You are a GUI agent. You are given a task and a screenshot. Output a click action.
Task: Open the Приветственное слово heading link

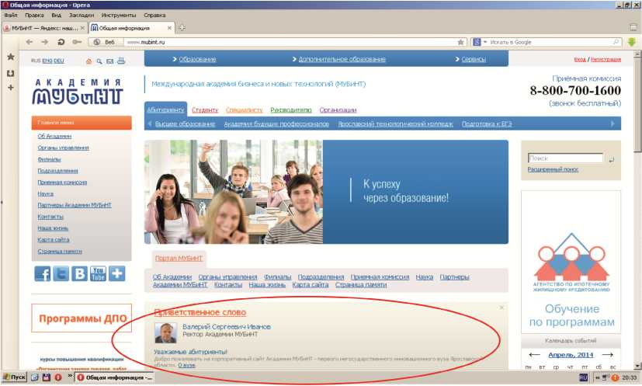click(x=200, y=312)
